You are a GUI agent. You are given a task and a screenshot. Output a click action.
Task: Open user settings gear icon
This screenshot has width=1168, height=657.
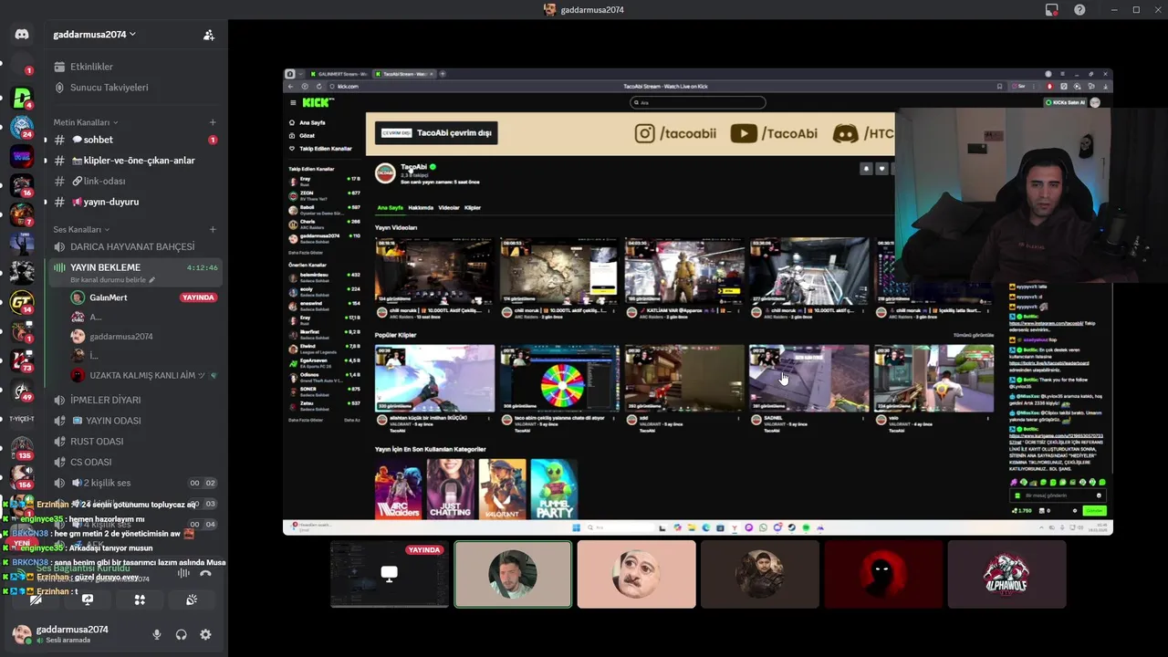click(x=205, y=634)
